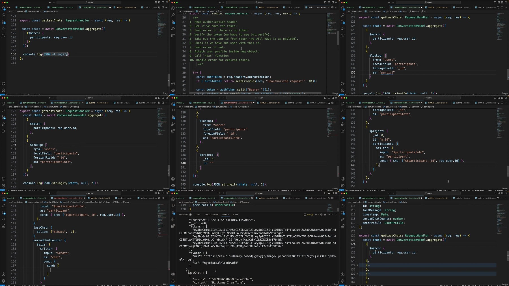
Task: Toggle secondary side bar in $filter cond window
Action: pyautogui.click(x=502, y=98)
